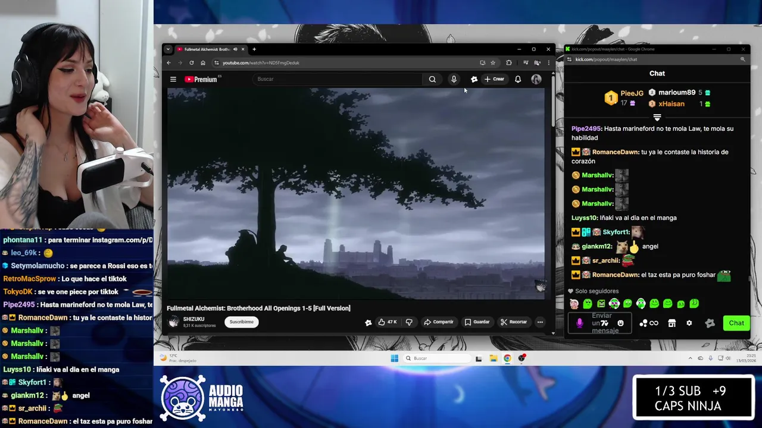The height and width of the screenshot is (428, 762).
Task: Click the Windows taskbar Buscar search box
Action: click(x=436, y=358)
